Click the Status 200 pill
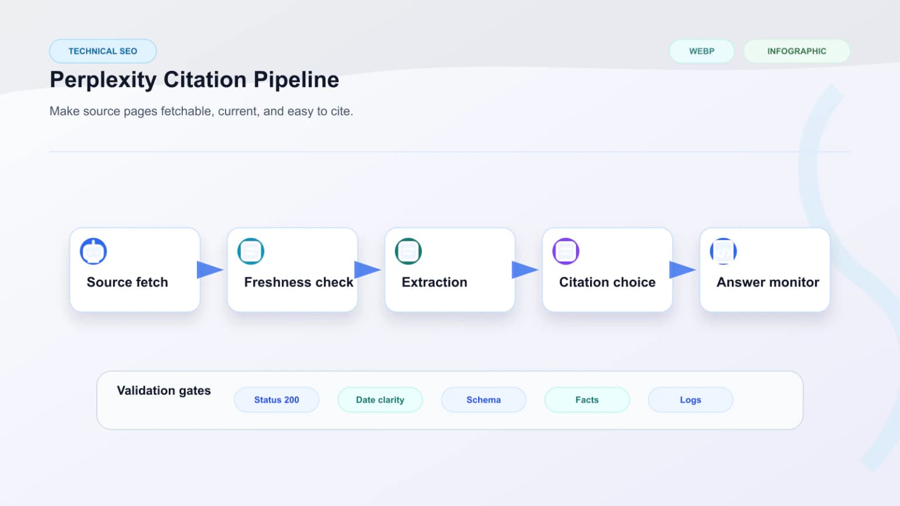The height and width of the screenshot is (506, 900). click(277, 400)
